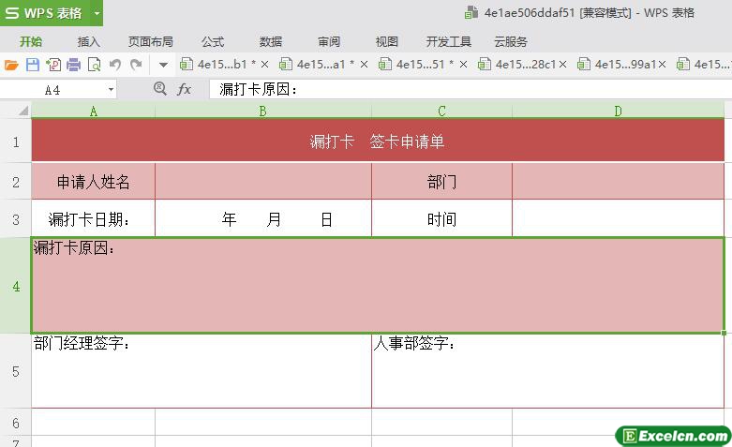732x447 pixels.
Task: Click the title cell 漏打卡 签卡申请单
Action: coord(378,141)
